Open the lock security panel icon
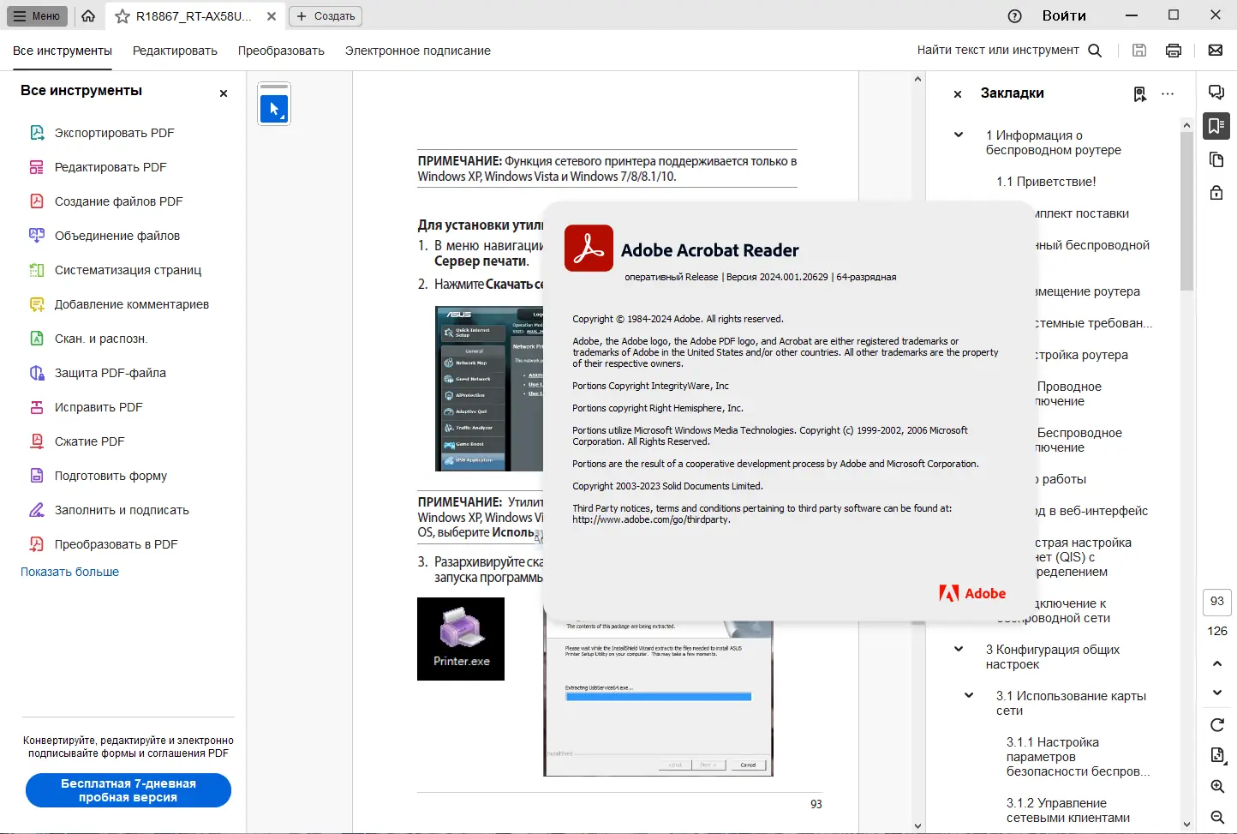Image resolution: width=1237 pixels, height=834 pixels. (x=1216, y=193)
